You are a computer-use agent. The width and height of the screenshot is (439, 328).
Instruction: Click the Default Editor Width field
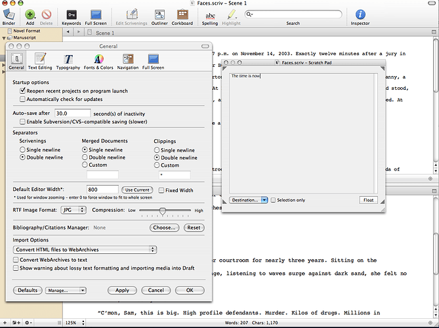[102, 190]
